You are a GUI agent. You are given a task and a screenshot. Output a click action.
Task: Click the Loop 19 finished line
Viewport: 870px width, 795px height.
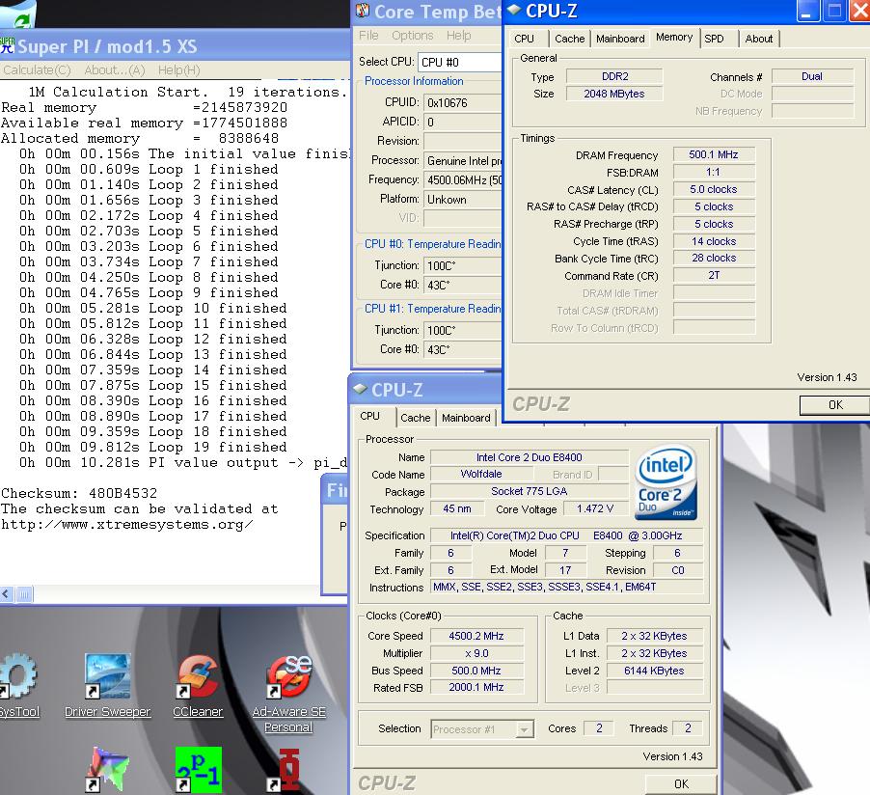[153, 447]
